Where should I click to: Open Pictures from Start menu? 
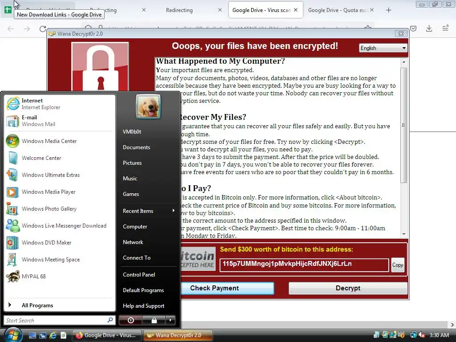(x=148, y=163)
